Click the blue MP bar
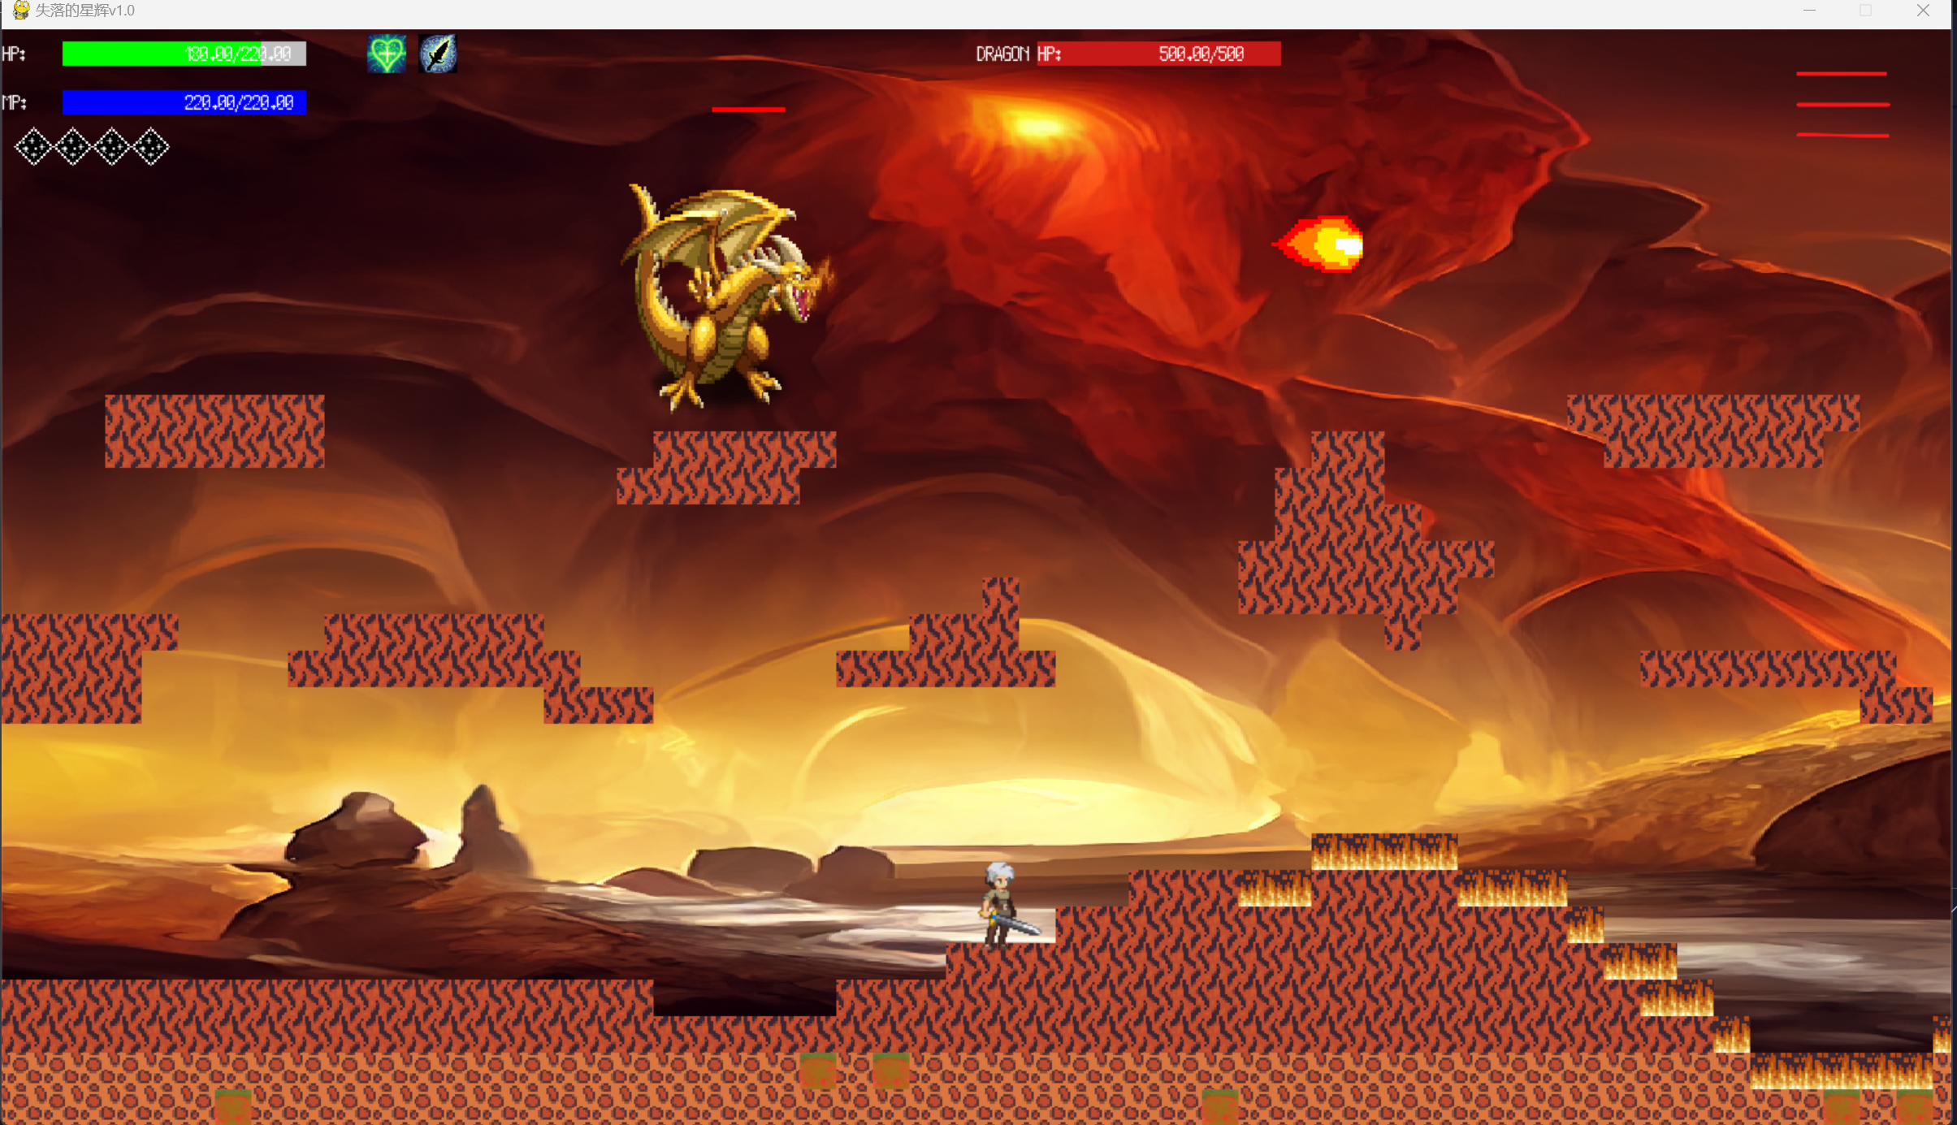 pyautogui.click(x=184, y=102)
